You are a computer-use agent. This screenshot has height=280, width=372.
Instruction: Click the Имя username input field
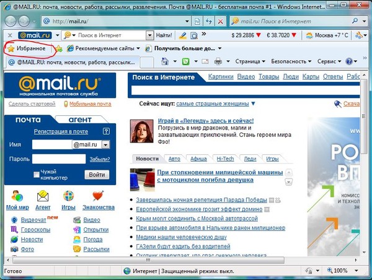click(51, 144)
